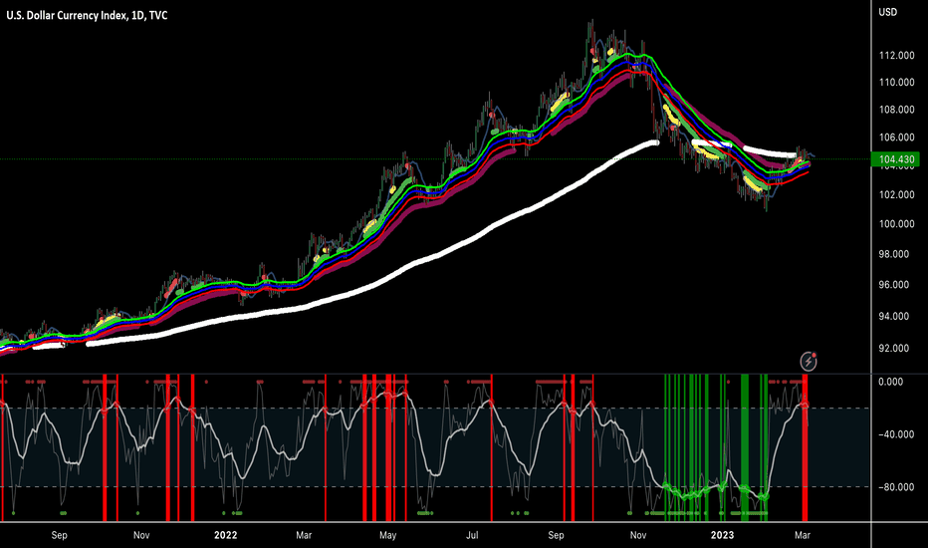Click the lightning bolt alert icon
The height and width of the screenshot is (548, 928).
(809, 361)
